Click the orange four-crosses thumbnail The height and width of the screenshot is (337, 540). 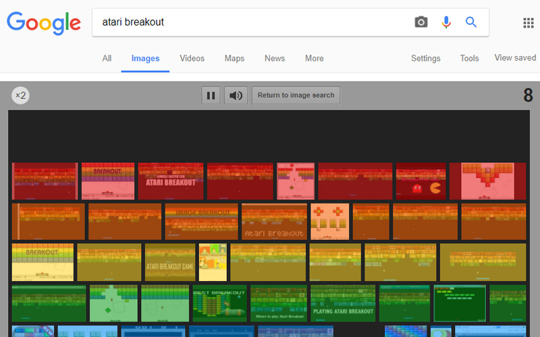point(330,222)
